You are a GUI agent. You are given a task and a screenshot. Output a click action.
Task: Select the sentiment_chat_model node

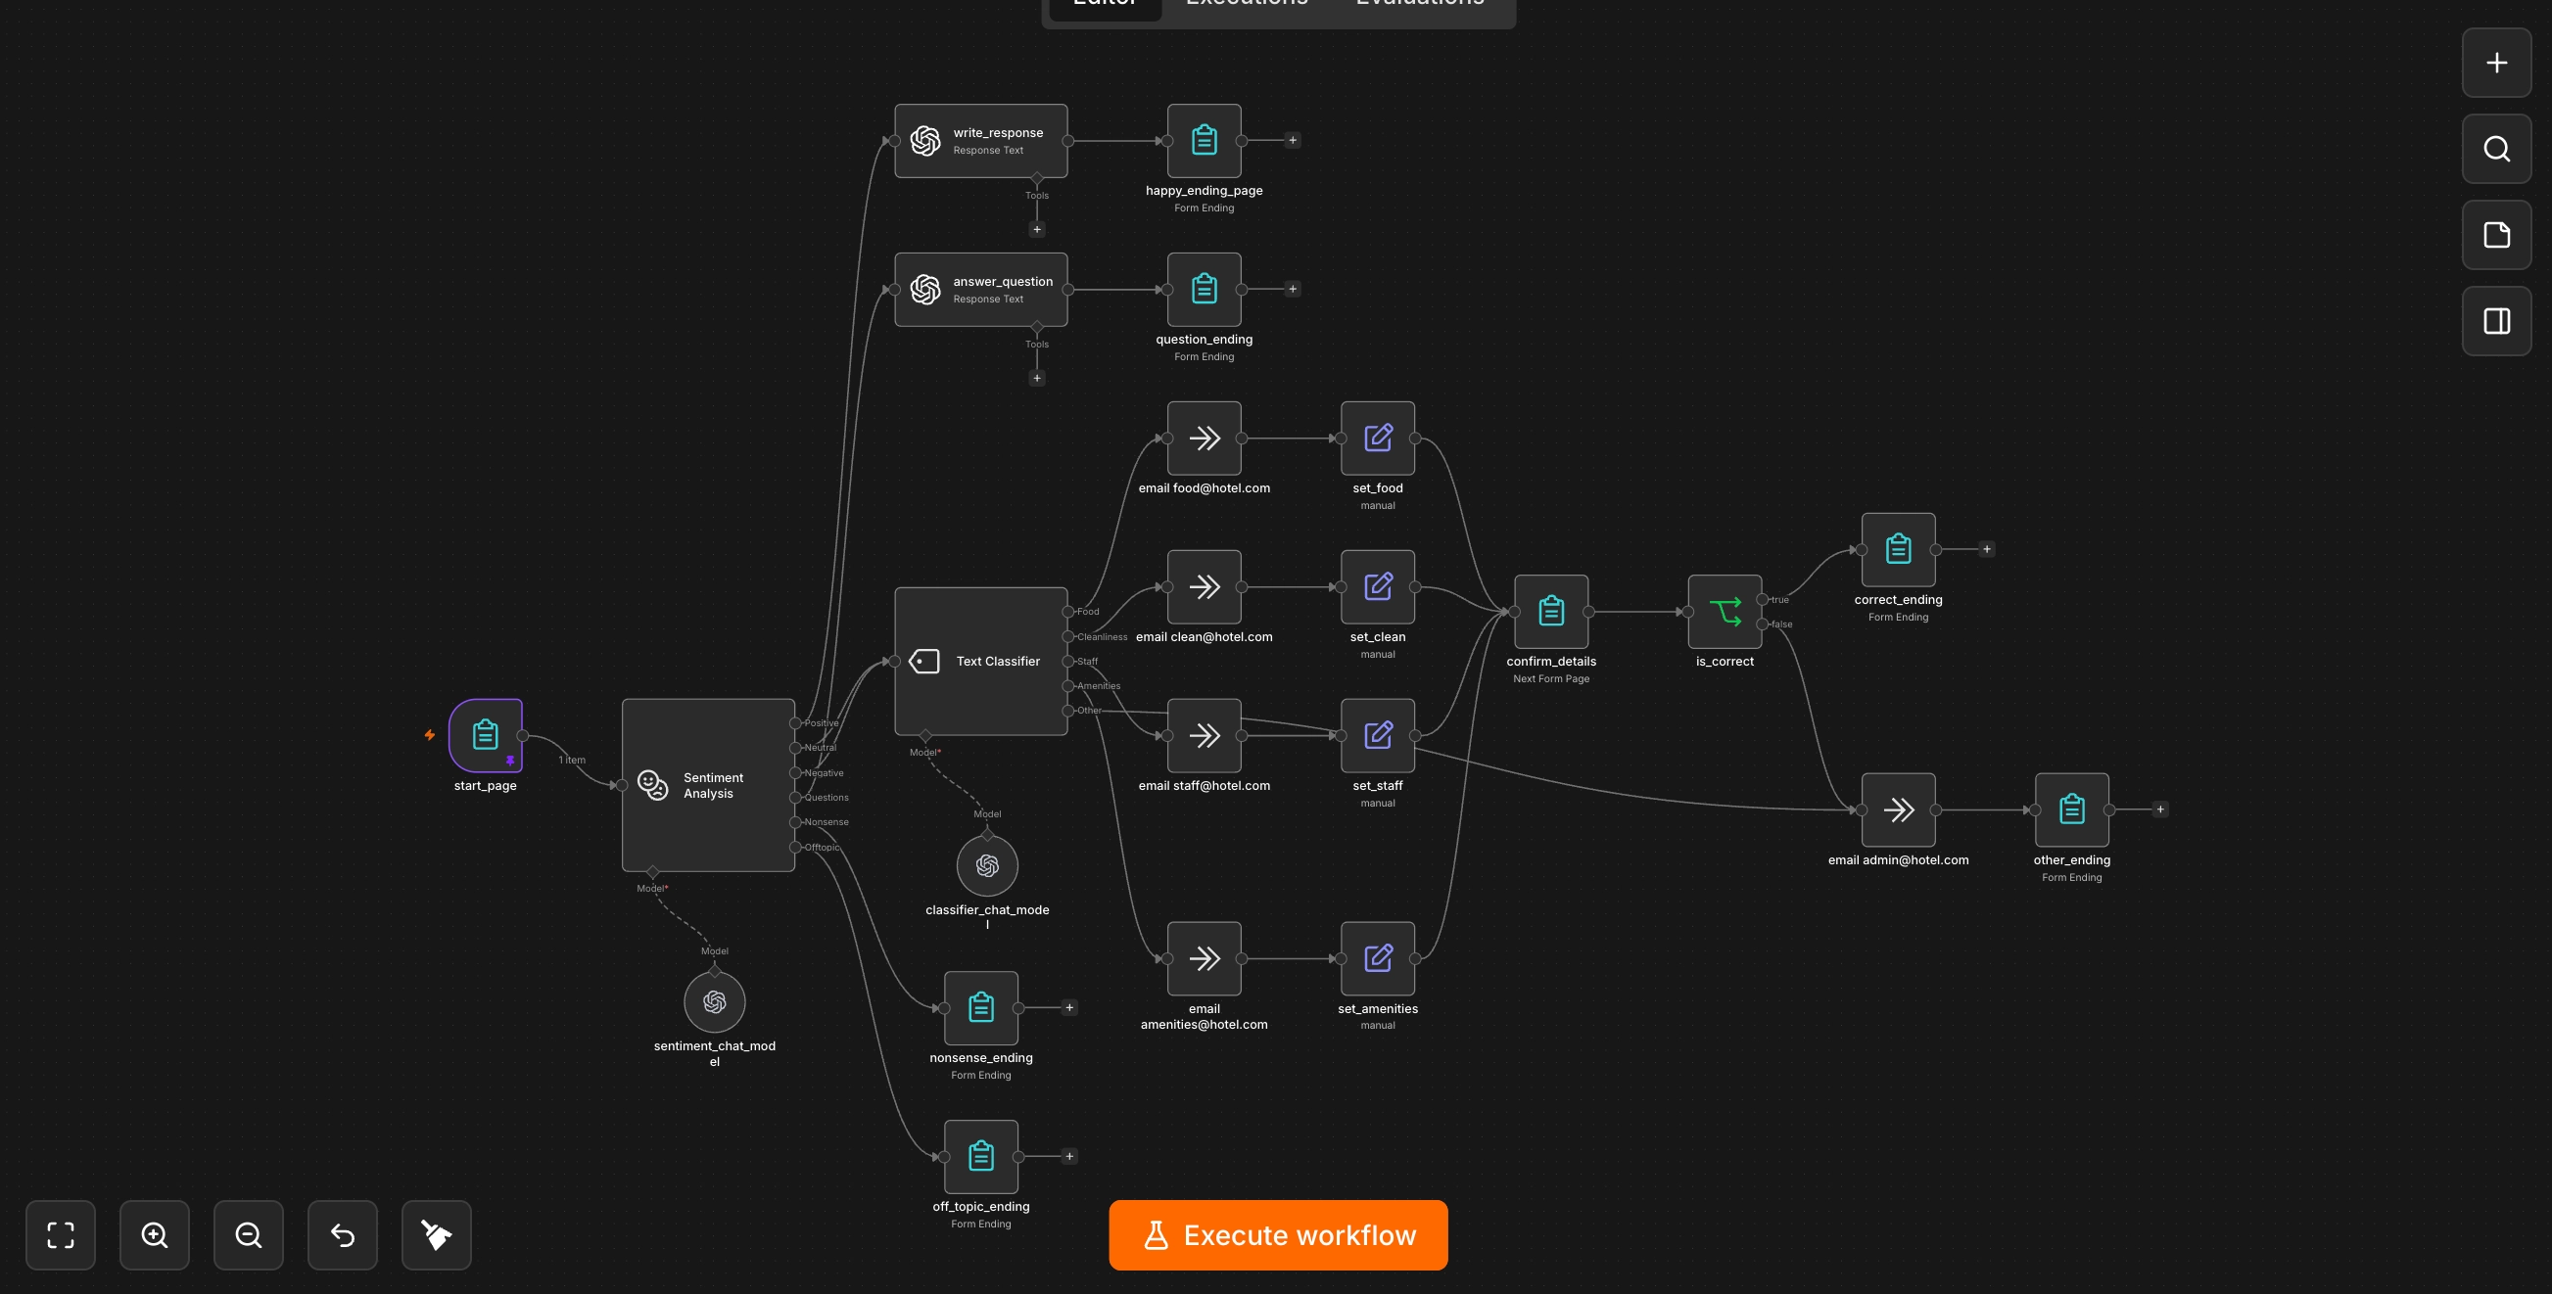[x=714, y=1002]
